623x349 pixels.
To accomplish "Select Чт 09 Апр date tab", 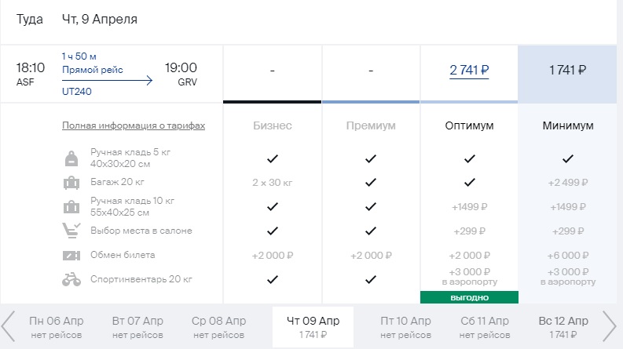I will (313, 327).
